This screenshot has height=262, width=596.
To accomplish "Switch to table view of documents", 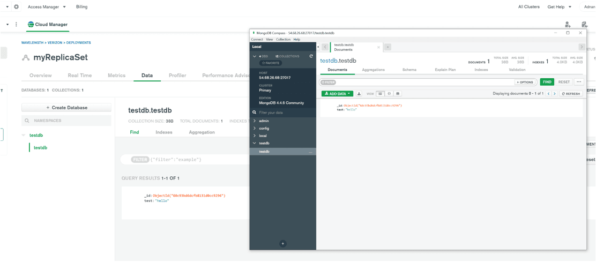I will [x=398, y=94].
